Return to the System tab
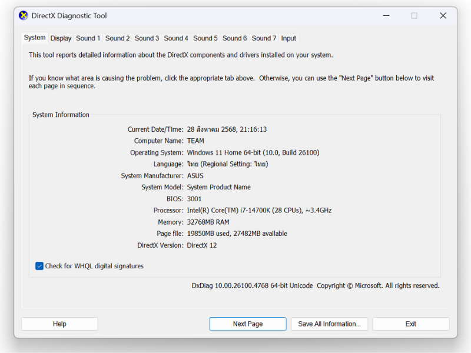The height and width of the screenshot is (353, 471). 35,38
